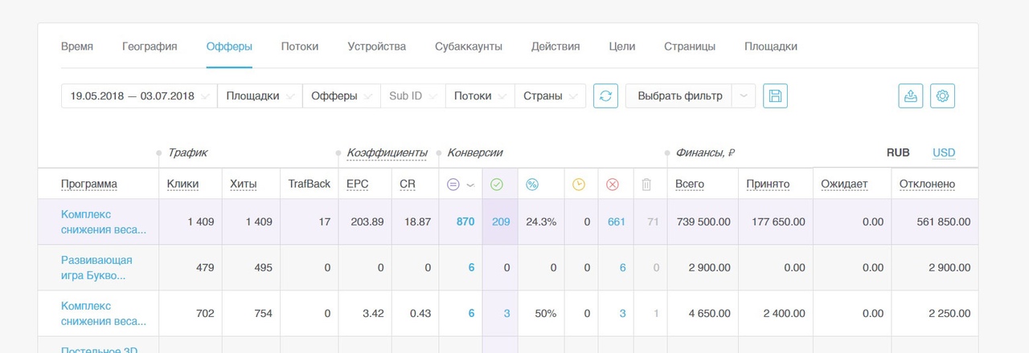This screenshot has height=353, width=1029.
Task: Click the 203.89 EPC value
Action: pos(367,222)
